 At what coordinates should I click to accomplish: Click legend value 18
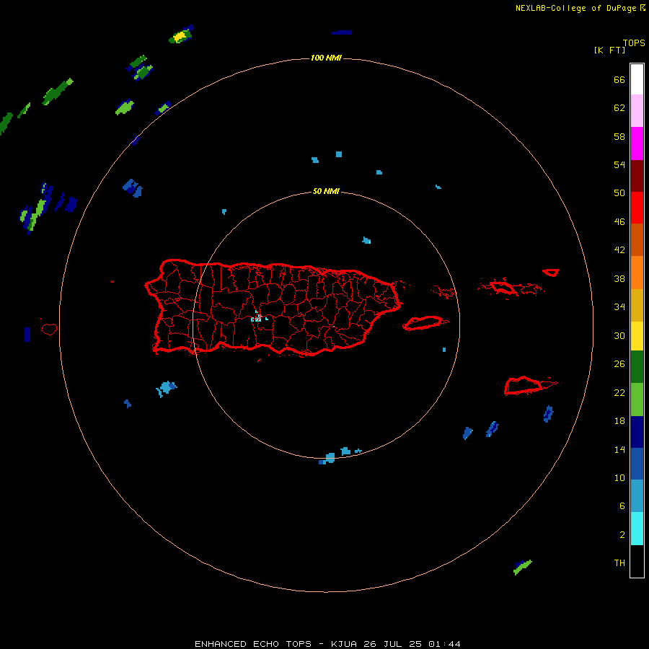tap(619, 421)
